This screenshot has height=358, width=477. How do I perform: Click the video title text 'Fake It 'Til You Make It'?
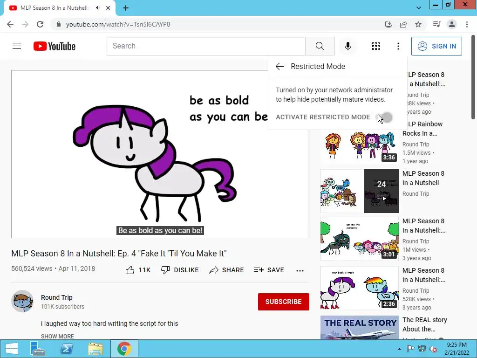(x=184, y=254)
